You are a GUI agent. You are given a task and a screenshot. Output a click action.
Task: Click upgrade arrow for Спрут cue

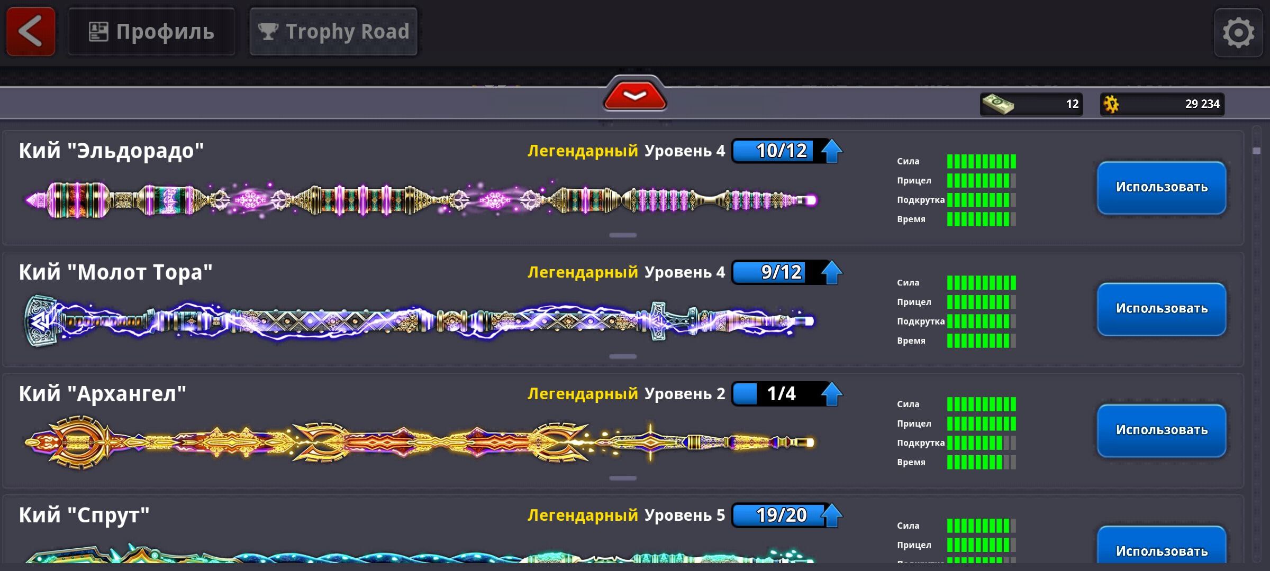832,515
